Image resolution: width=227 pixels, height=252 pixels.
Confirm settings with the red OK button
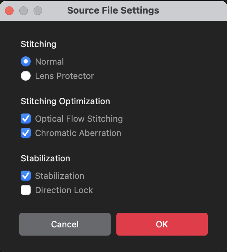[x=162, y=224]
